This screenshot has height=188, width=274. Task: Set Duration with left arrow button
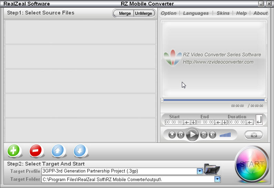click(250, 122)
